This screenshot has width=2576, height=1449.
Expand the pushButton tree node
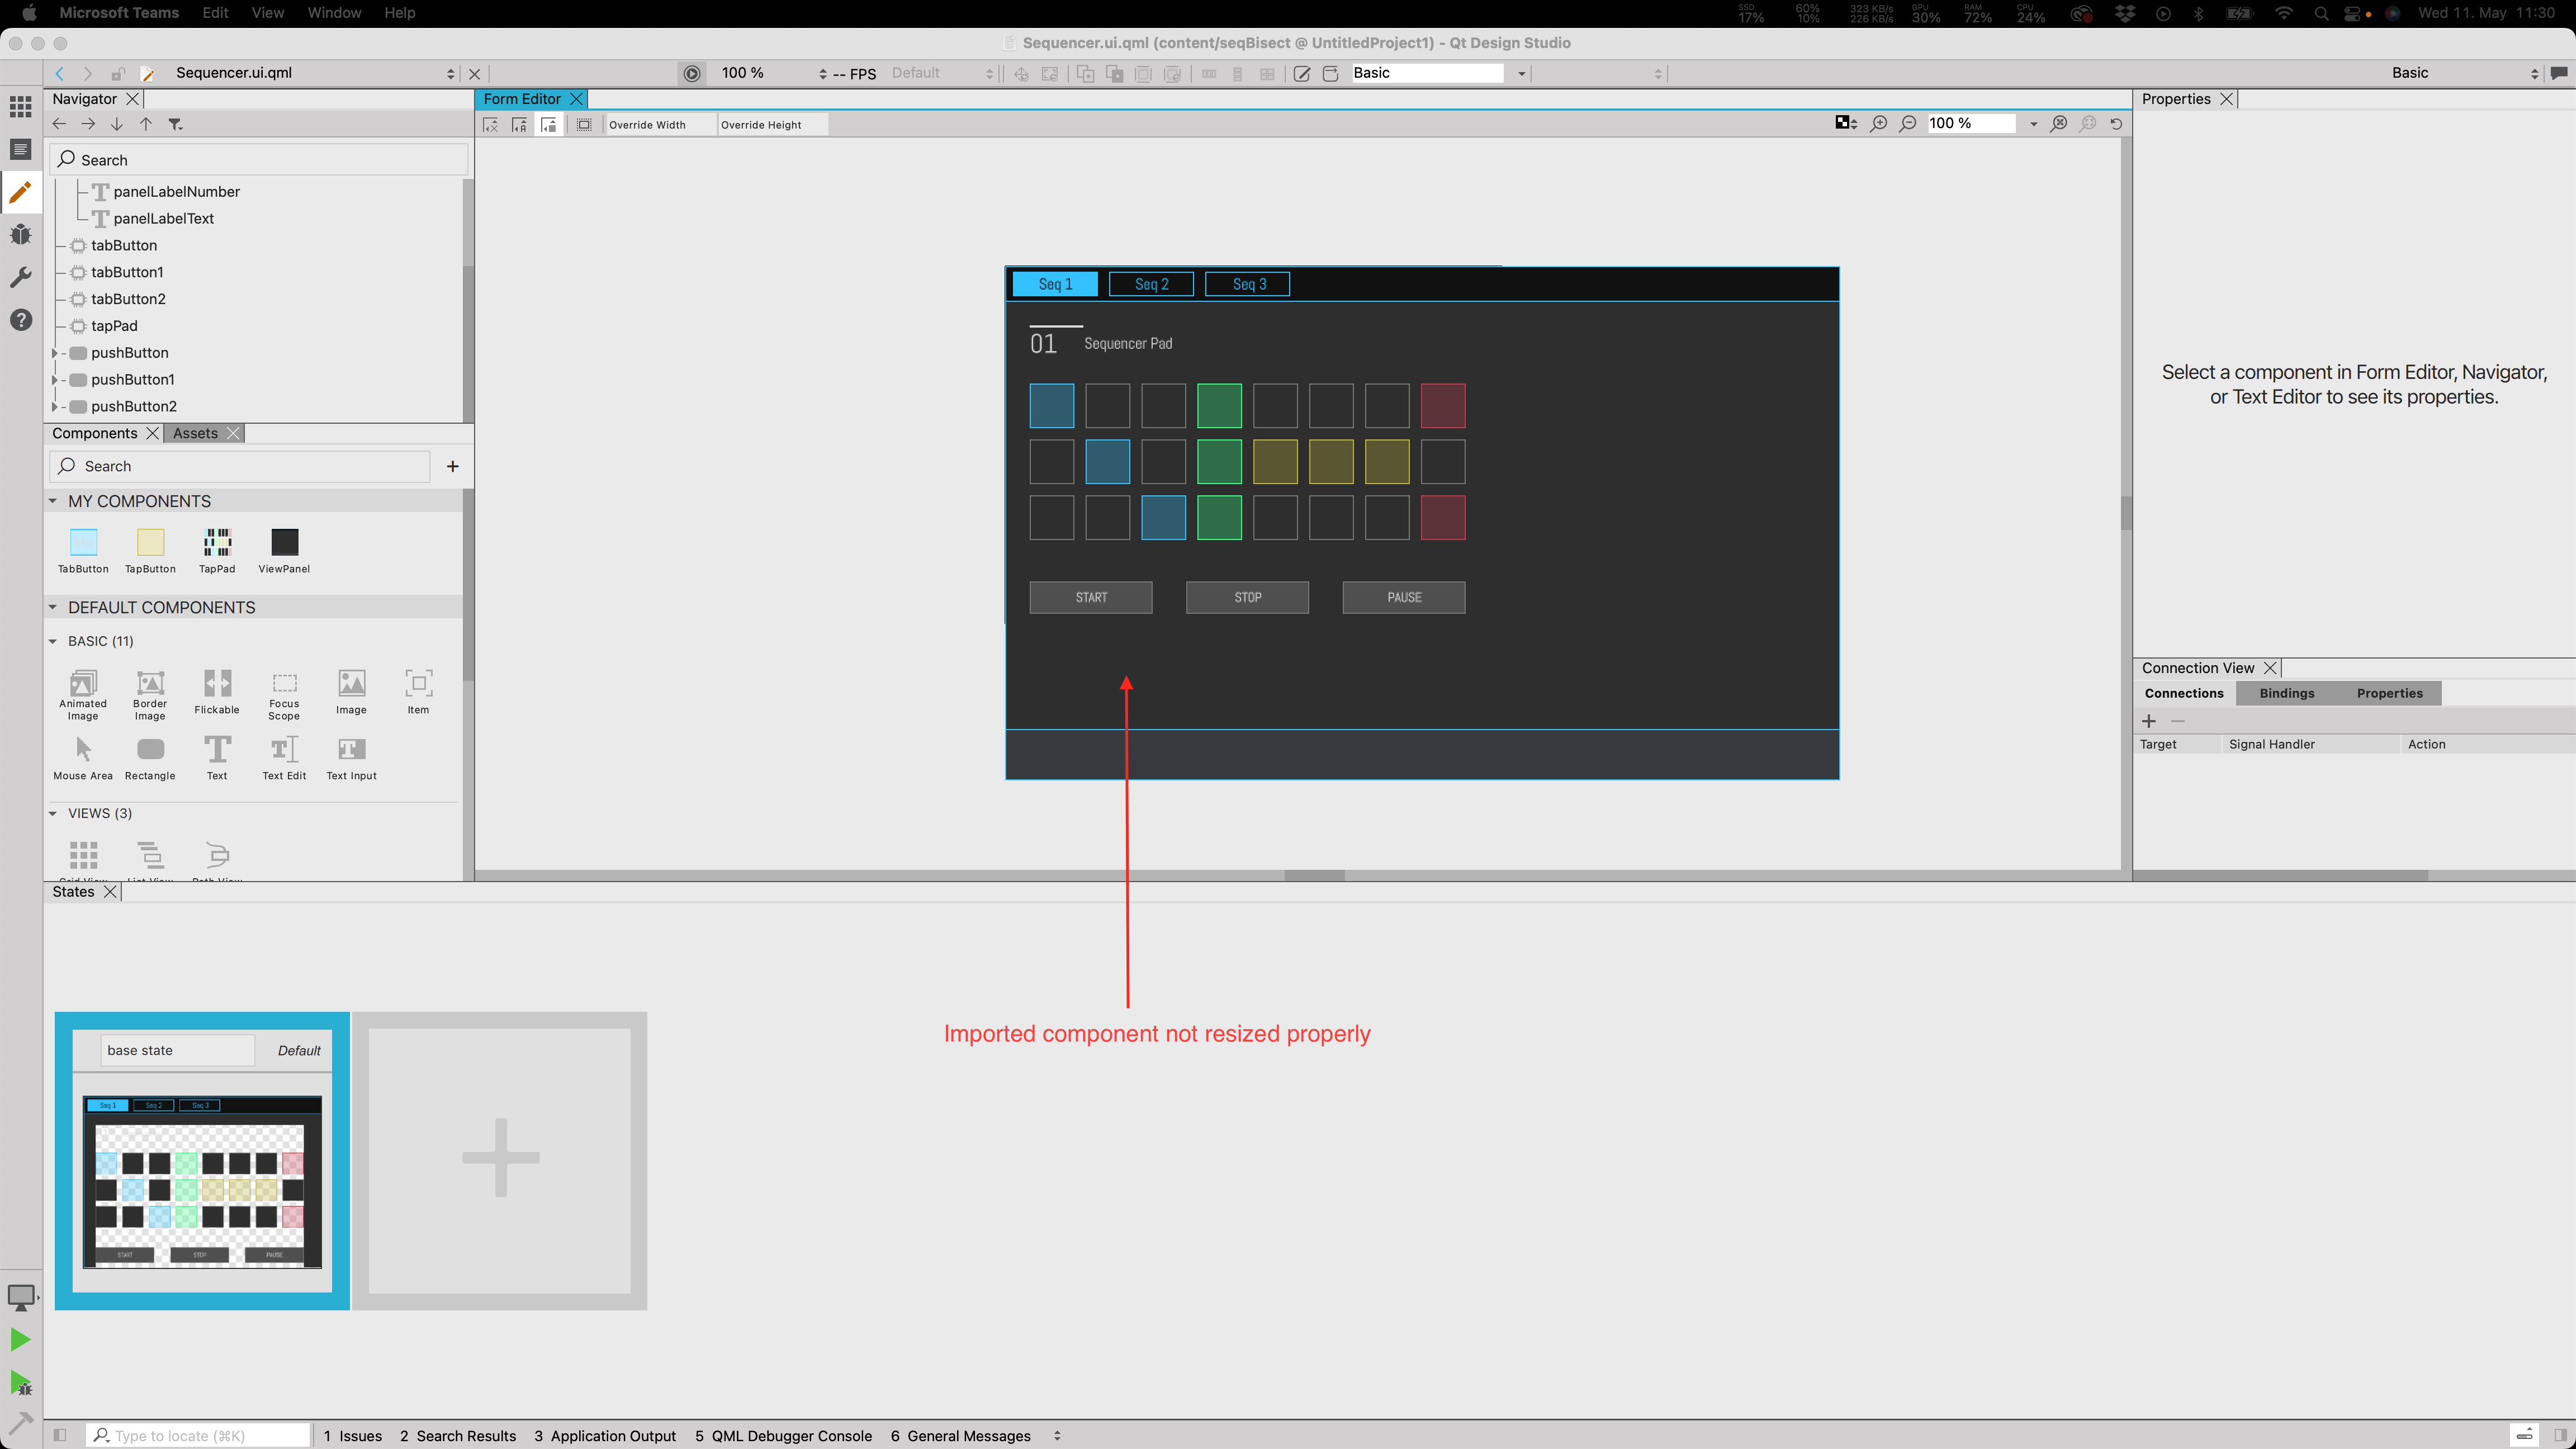coord(55,353)
